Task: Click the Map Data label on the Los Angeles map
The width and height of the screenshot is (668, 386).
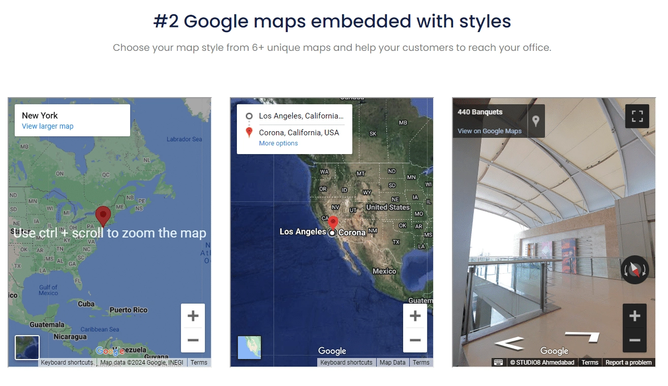Action: (x=392, y=363)
